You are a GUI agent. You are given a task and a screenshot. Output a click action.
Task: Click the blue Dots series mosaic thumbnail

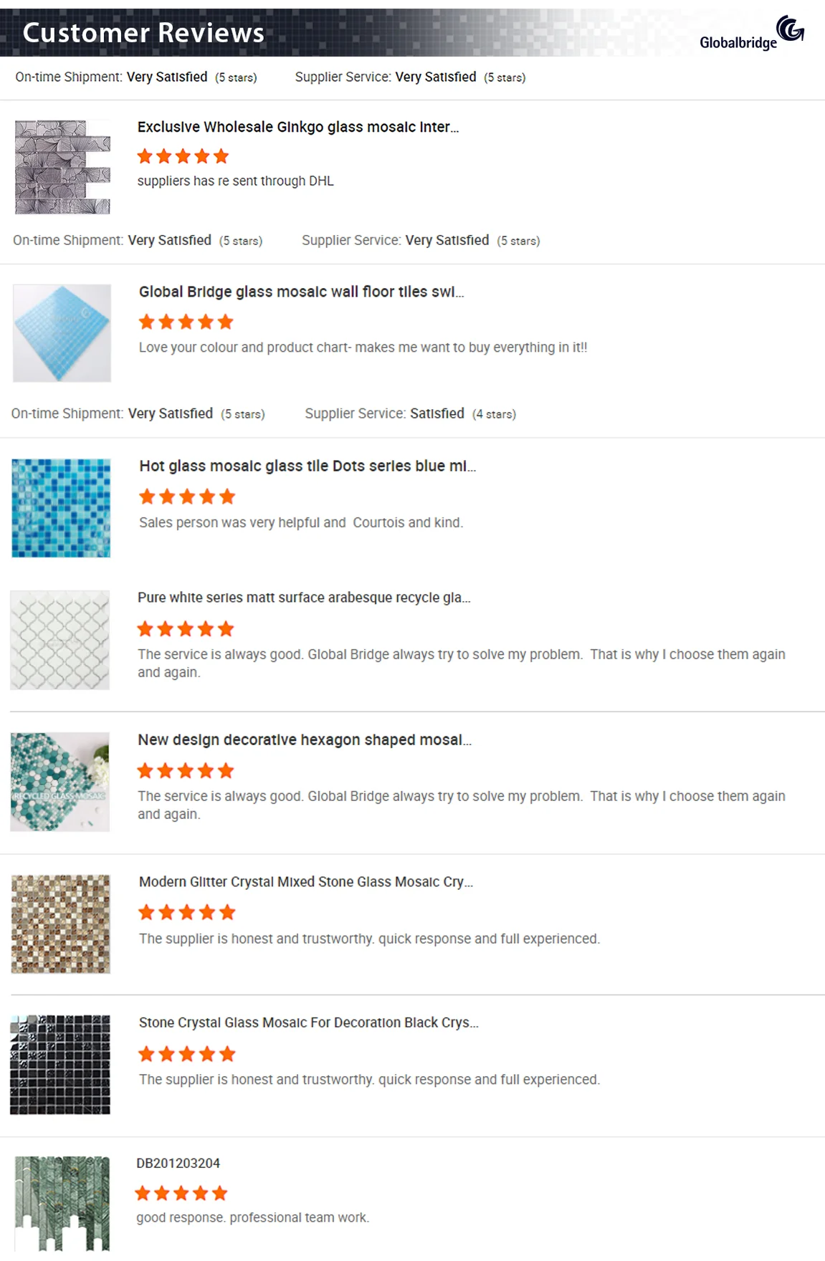62,508
